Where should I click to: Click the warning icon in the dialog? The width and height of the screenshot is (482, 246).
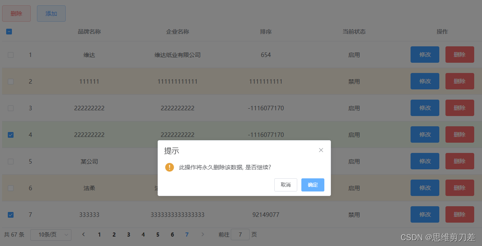pyautogui.click(x=170, y=168)
